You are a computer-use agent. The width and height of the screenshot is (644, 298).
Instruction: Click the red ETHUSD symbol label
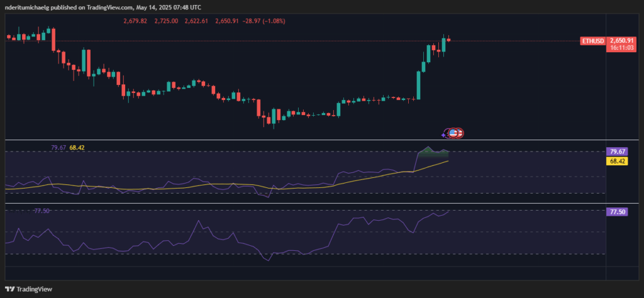pos(593,41)
